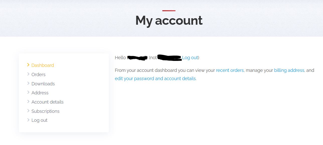
Task: Click the chevron arrow next to Downloads
Action: point(28,83)
